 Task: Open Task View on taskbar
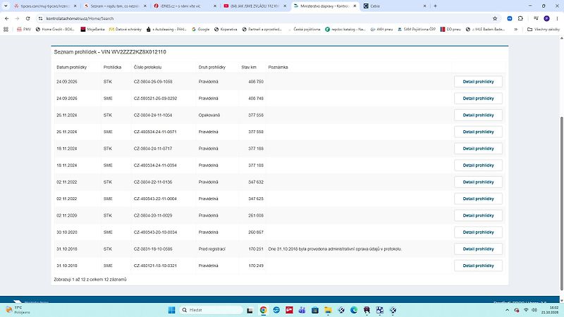coord(250,310)
